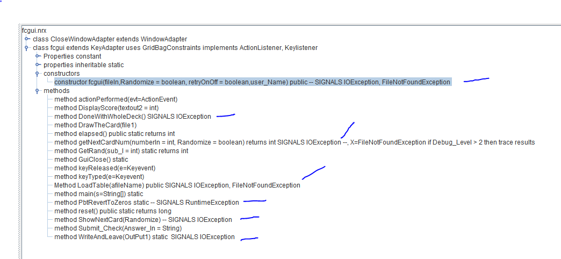
Task: Select the getNextCardNum method line
Action: 294,142
